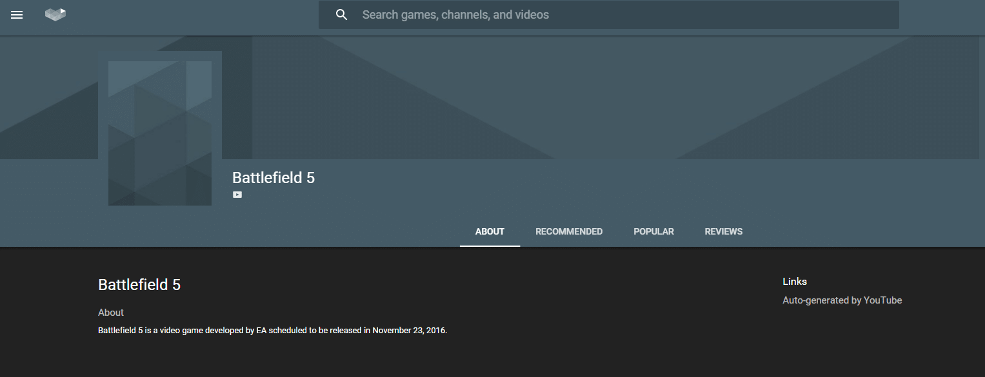Open the Popular tab
Screen dimensions: 985x377
[x=653, y=231]
